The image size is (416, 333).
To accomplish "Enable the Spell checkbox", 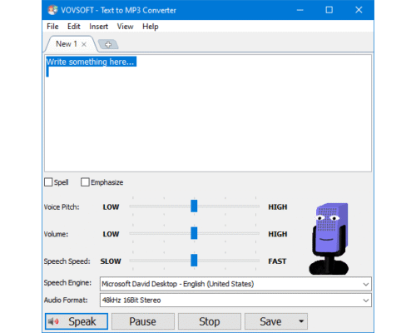I will [x=48, y=182].
